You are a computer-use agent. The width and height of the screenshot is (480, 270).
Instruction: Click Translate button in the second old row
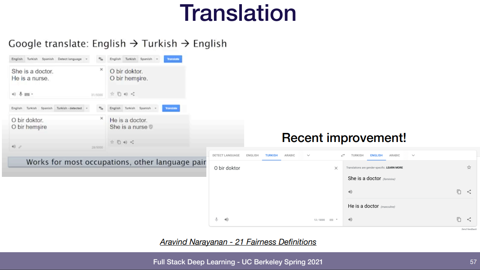(x=171, y=108)
